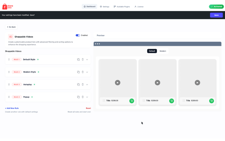
Task: Click the first card's product thumbnail
Action: 104,100
